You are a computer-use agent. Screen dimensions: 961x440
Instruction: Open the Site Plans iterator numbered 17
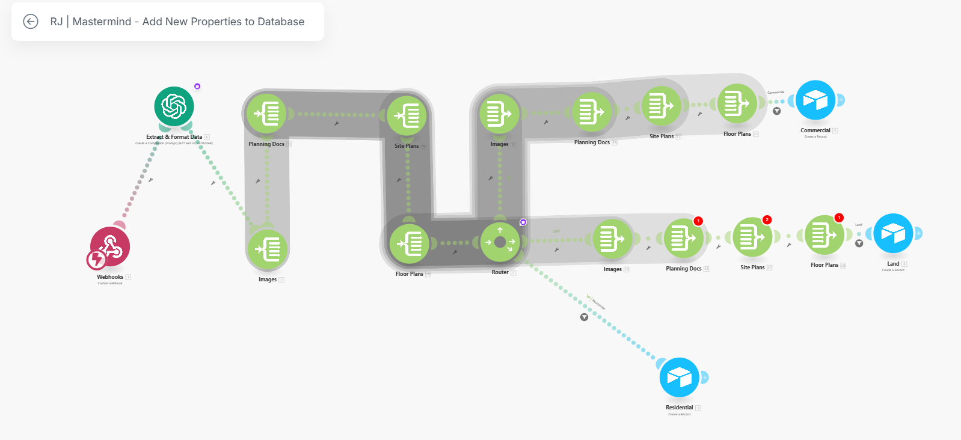[662, 106]
